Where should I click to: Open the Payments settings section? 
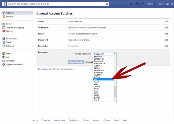pyautogui.click(x=10, y=61)
